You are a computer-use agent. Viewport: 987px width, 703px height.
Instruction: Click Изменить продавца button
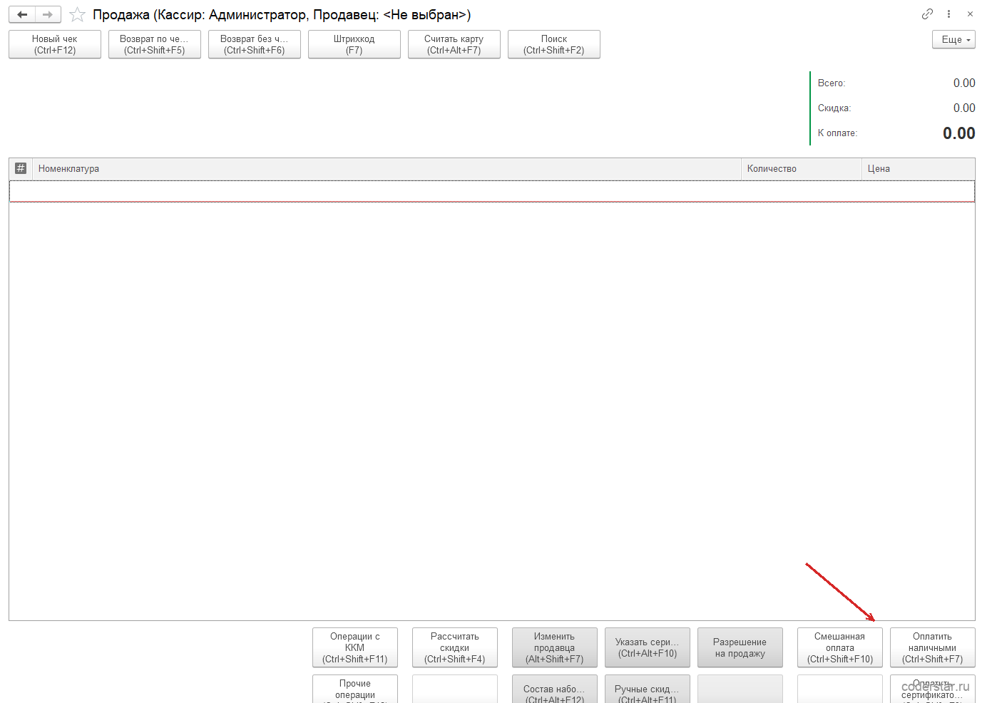555,647
